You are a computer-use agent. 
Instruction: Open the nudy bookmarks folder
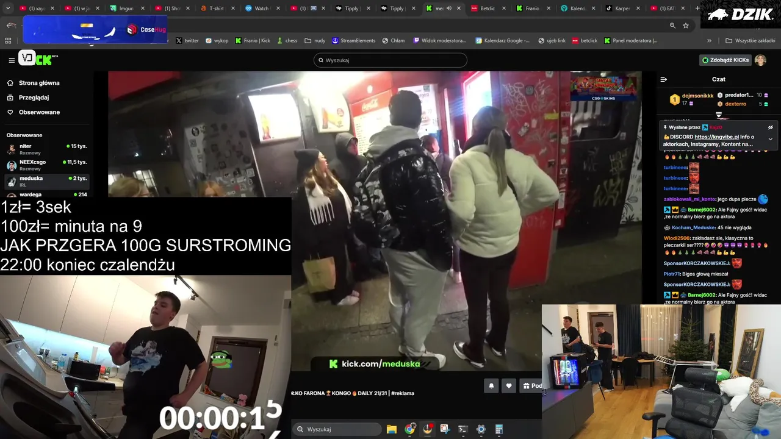click(x=315, y=41)
